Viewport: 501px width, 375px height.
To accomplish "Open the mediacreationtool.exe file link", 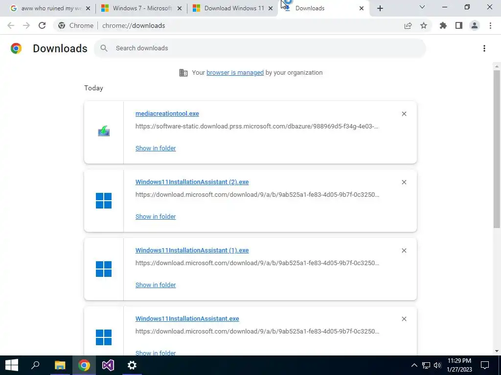I will (x=167, y=113).
